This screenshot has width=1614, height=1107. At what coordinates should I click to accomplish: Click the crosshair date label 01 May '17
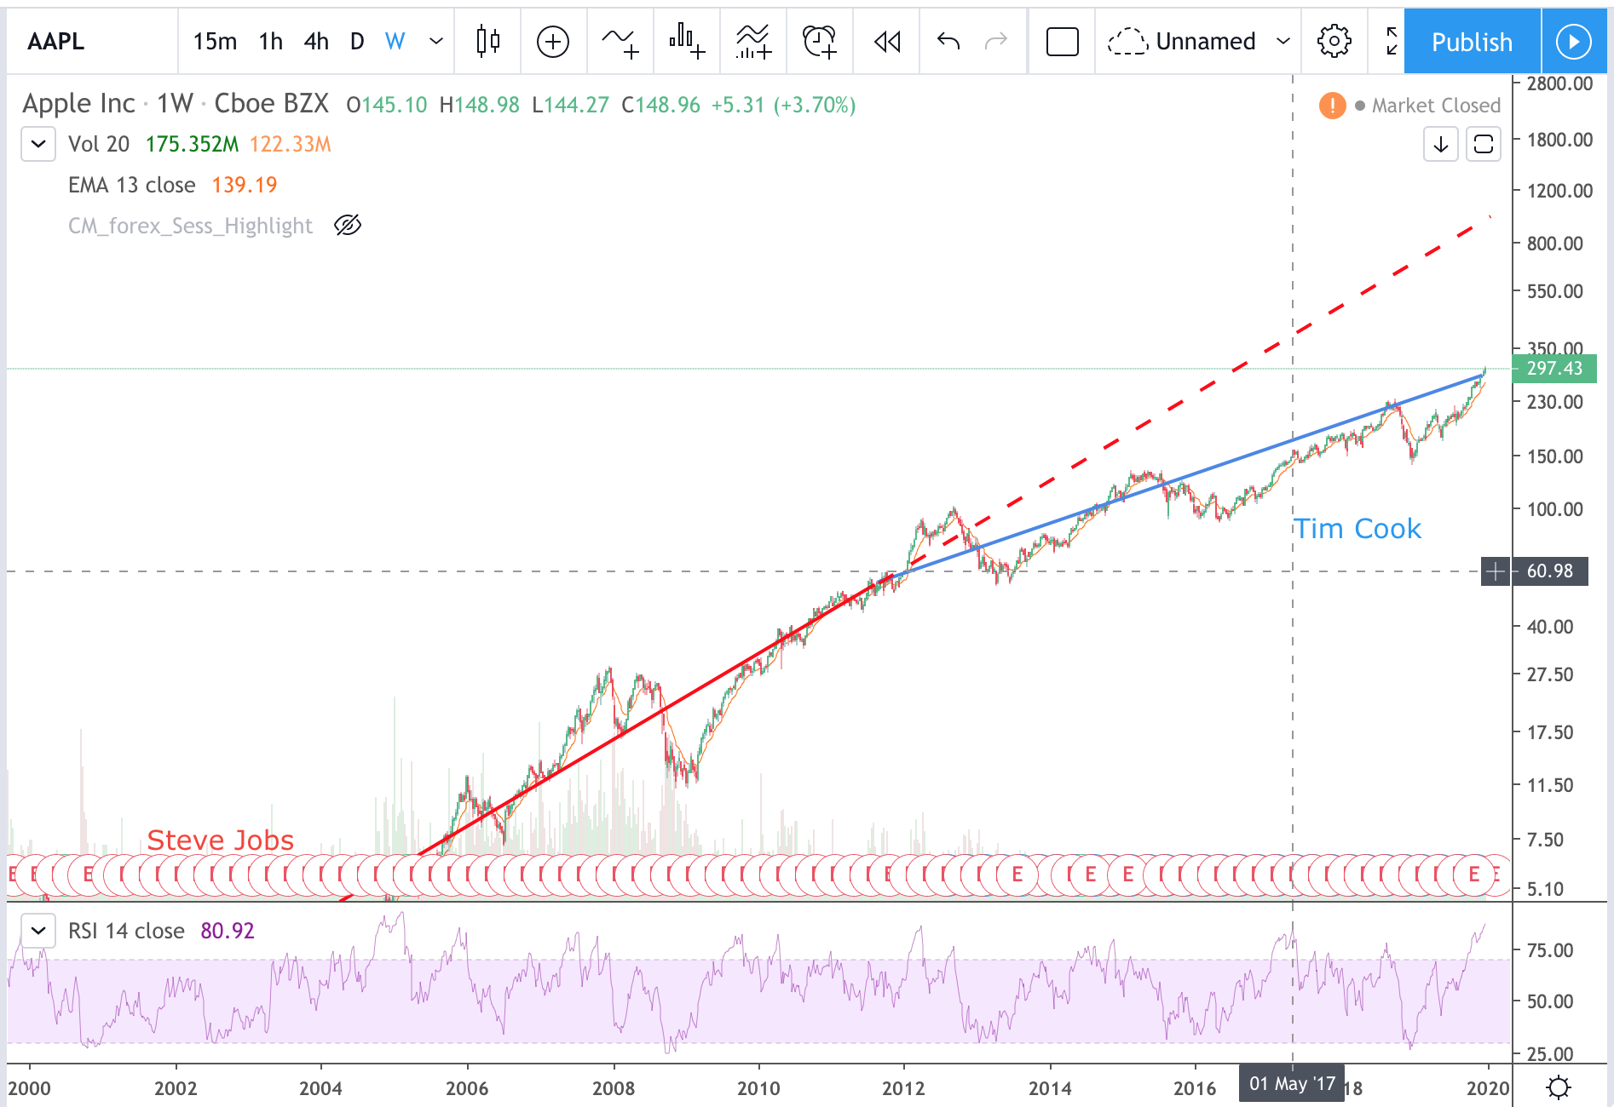(1292, 1083)
